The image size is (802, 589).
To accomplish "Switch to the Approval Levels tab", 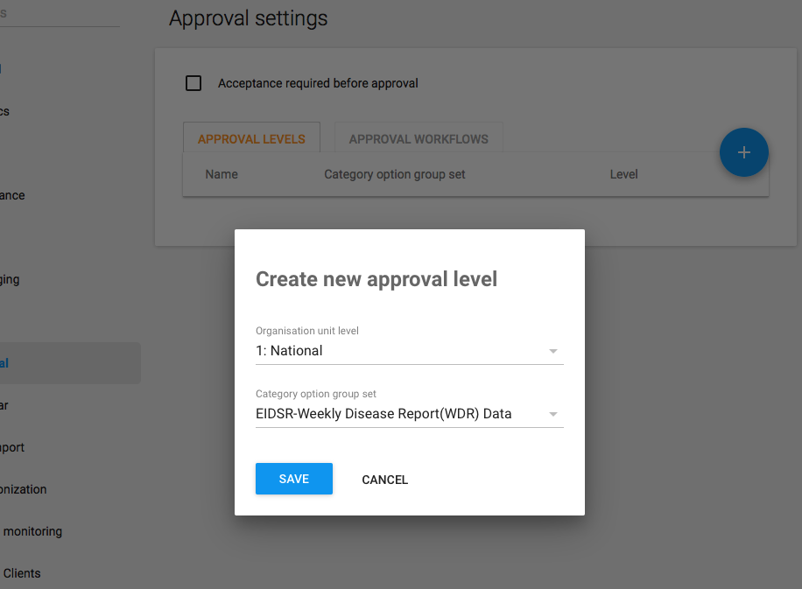I will 251,139.
